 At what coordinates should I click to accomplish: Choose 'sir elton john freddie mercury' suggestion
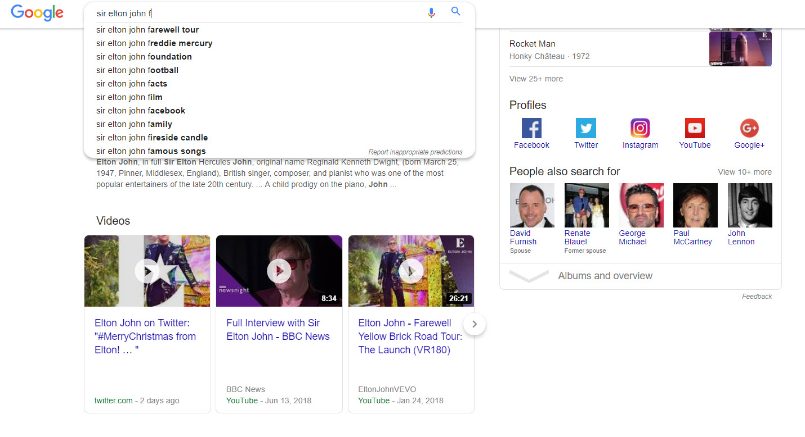coord(154,43)
